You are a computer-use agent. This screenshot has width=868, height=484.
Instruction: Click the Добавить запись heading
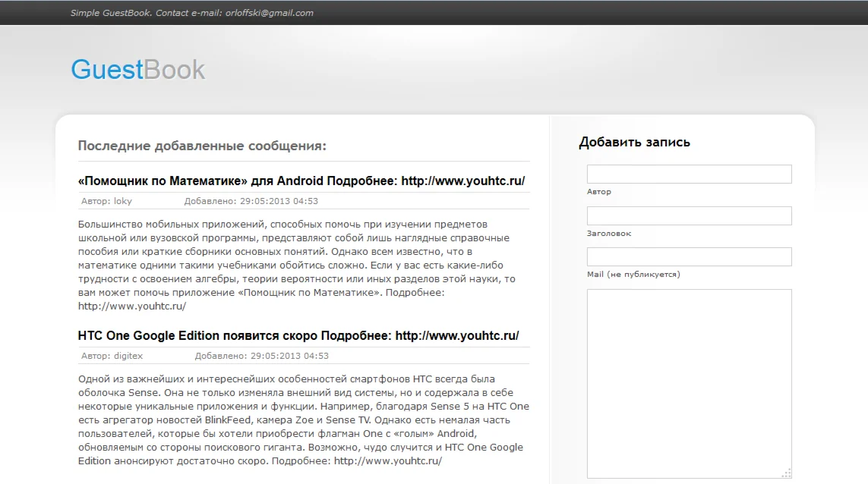point(634,142)
